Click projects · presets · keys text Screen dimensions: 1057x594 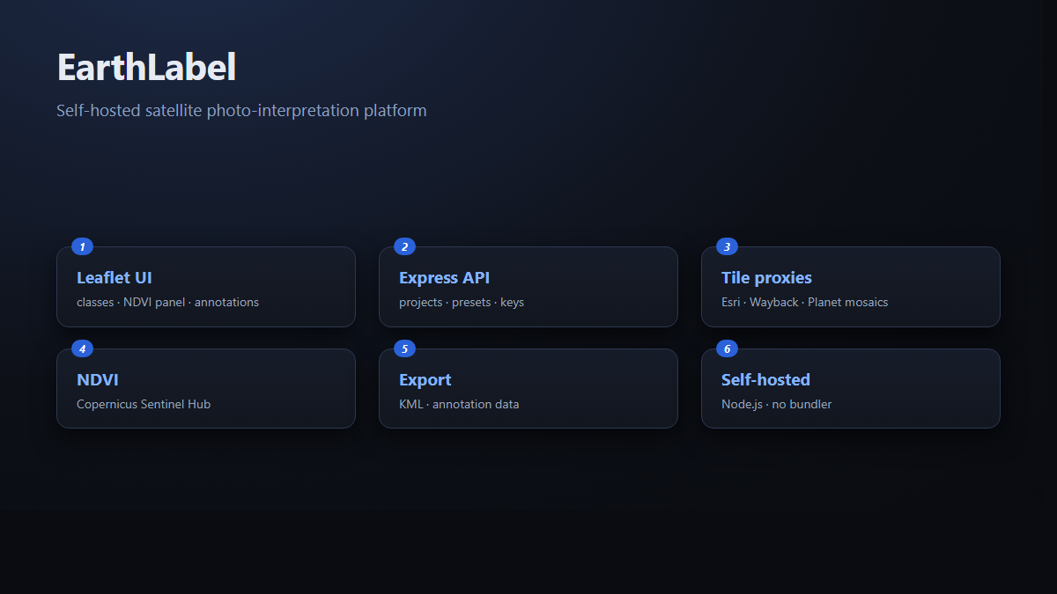(x=462, y=303)
